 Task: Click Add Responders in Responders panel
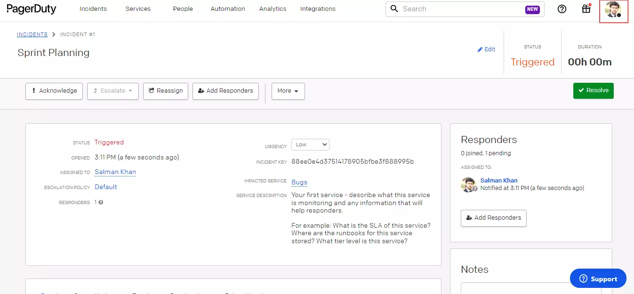coord(493,218)
